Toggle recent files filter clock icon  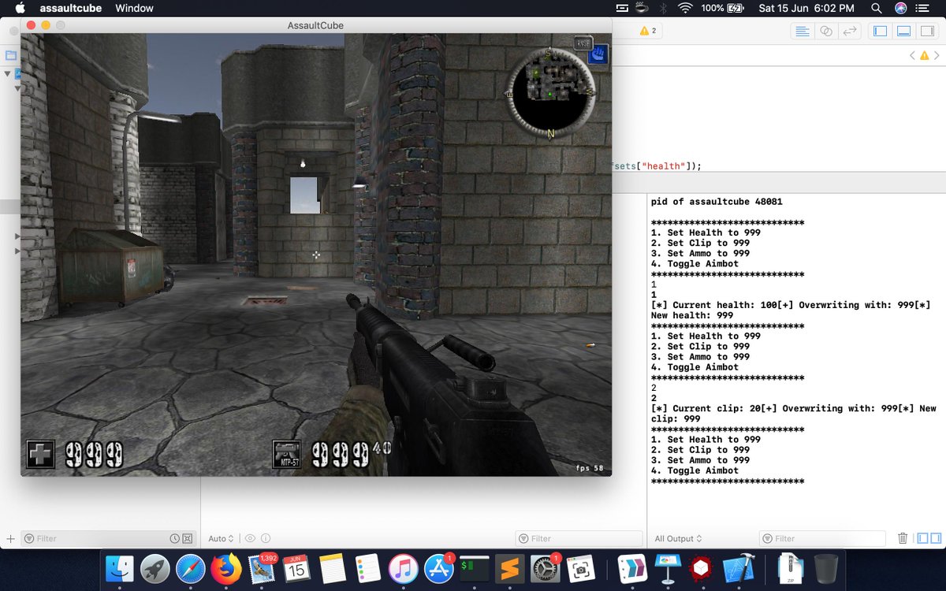[174, 539]
